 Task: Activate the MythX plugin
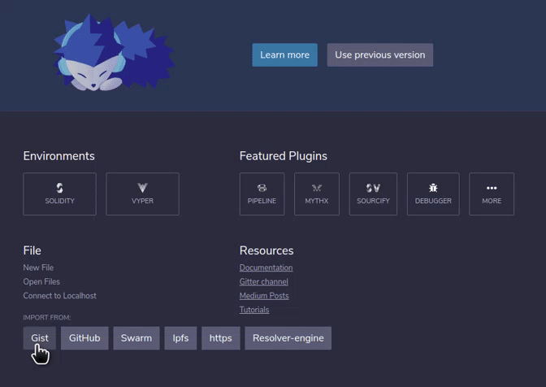click(x=317, y=194)
